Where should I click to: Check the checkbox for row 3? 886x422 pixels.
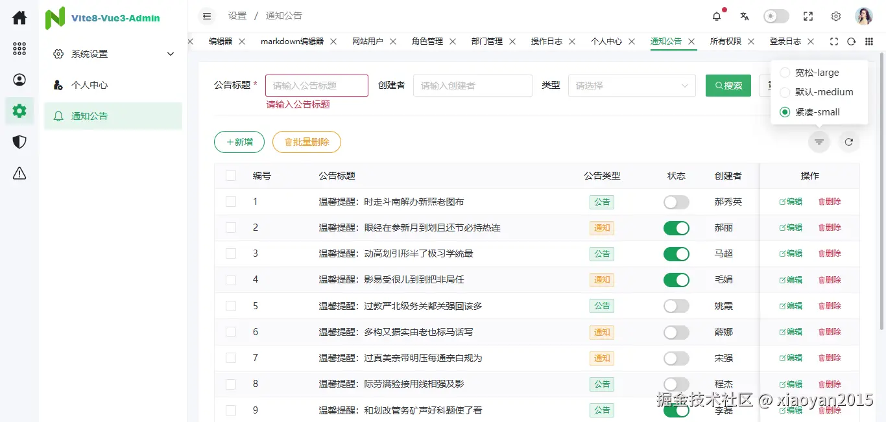click(x=231, y=253)
